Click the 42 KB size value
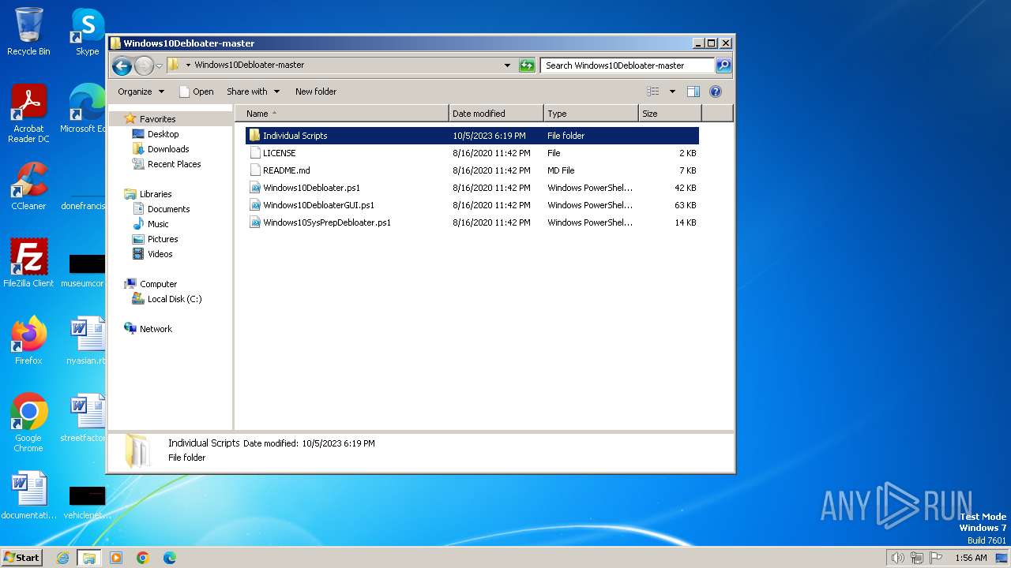Image resolution: width=1011 pixels, height=568 pixels. (x=686, y=188)
